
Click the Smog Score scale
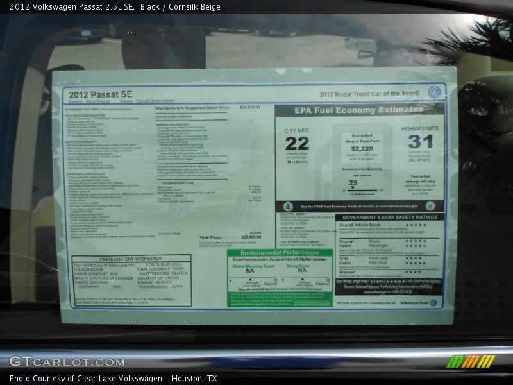(302, 281)
